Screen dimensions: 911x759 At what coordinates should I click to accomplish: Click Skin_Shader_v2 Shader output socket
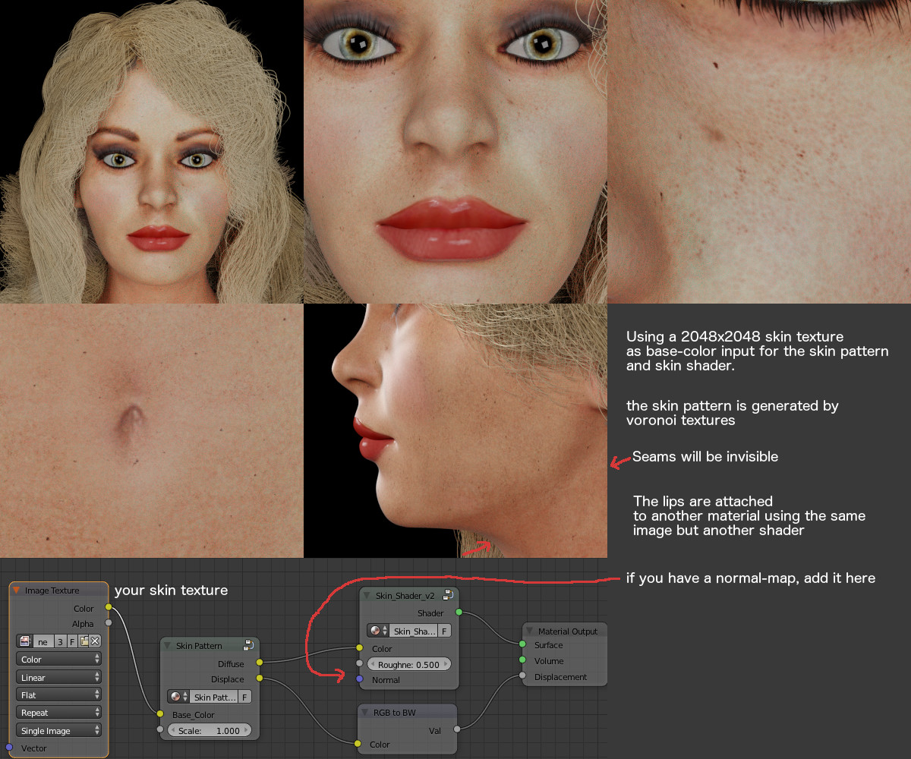459,612
